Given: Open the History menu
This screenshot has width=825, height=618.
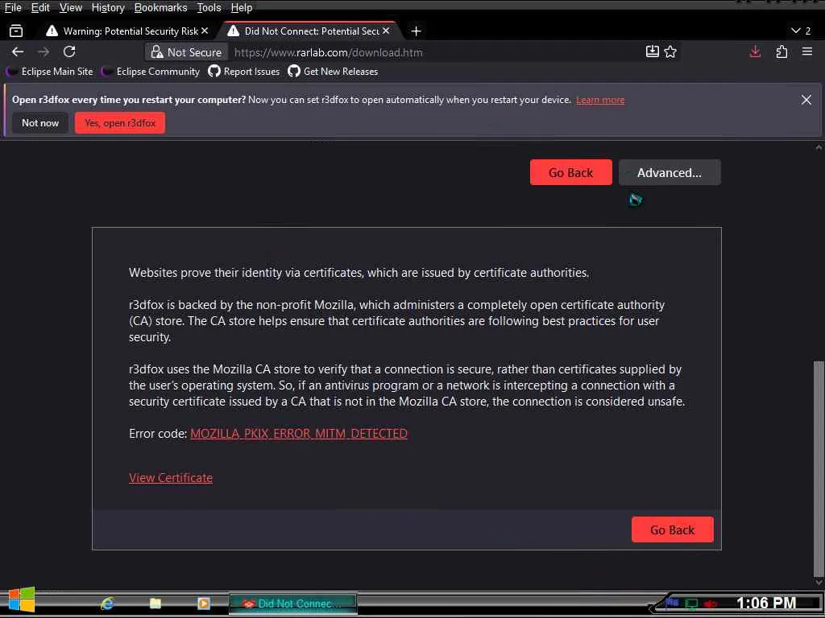Looking at the screenshot, I should click(x=108, y=8).
